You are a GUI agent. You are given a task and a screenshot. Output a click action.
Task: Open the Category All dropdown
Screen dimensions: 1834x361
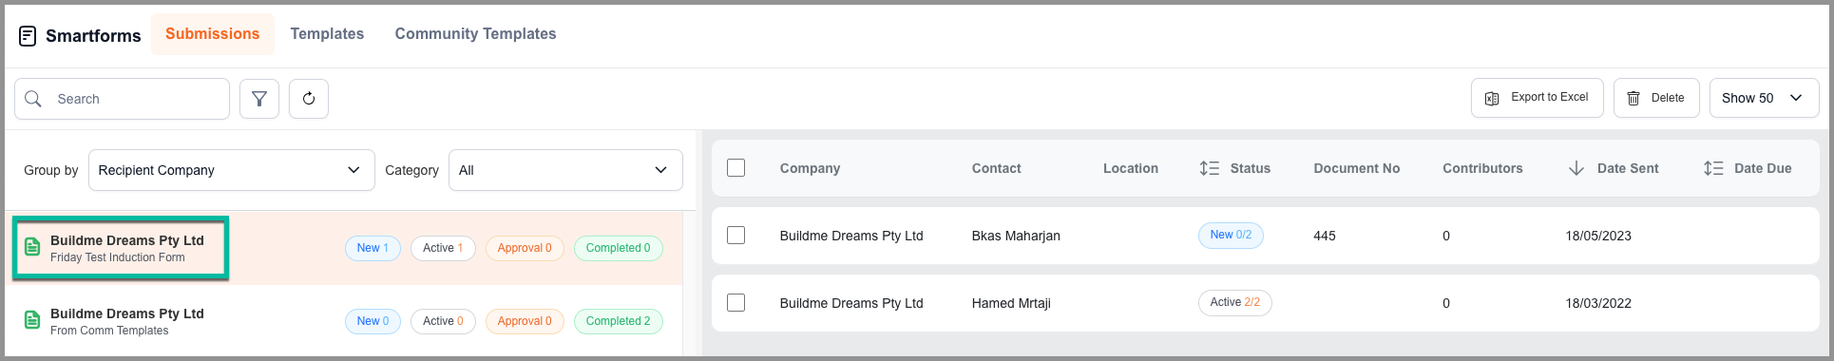(565, 170)
